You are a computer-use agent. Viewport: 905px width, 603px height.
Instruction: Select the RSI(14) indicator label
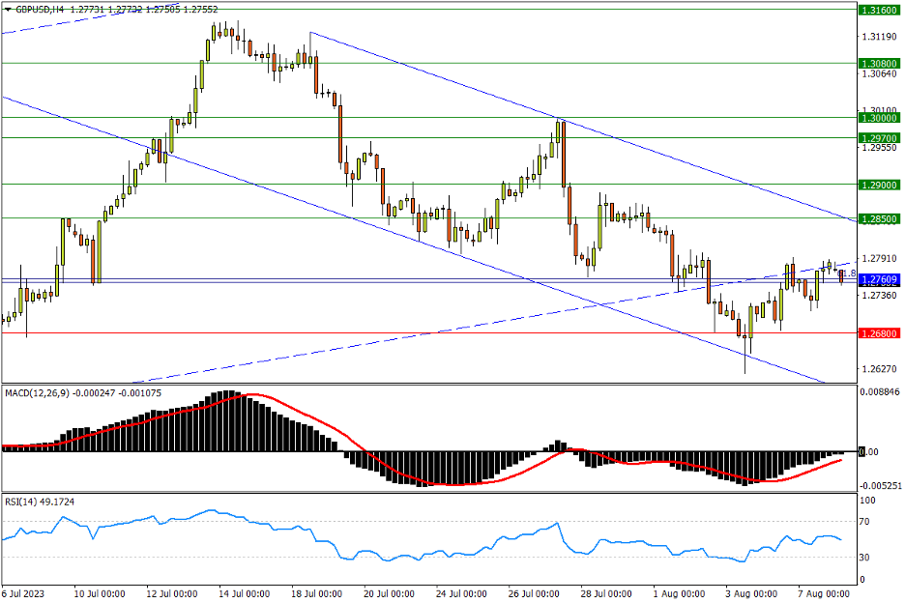(x=20, y=502)
